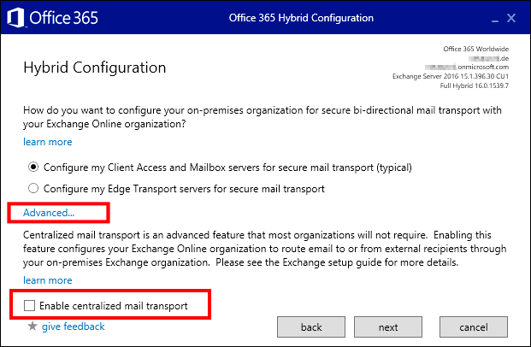This screenshot has height=347, width=531.
Task: Click the Office 365 wordmark text
Action: 63,18
